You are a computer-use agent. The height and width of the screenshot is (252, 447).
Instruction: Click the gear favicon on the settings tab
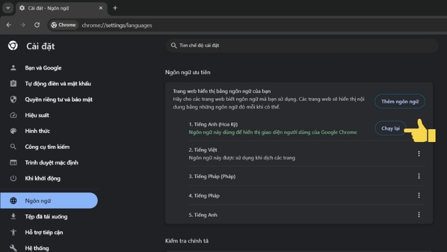tap(22, 8)
